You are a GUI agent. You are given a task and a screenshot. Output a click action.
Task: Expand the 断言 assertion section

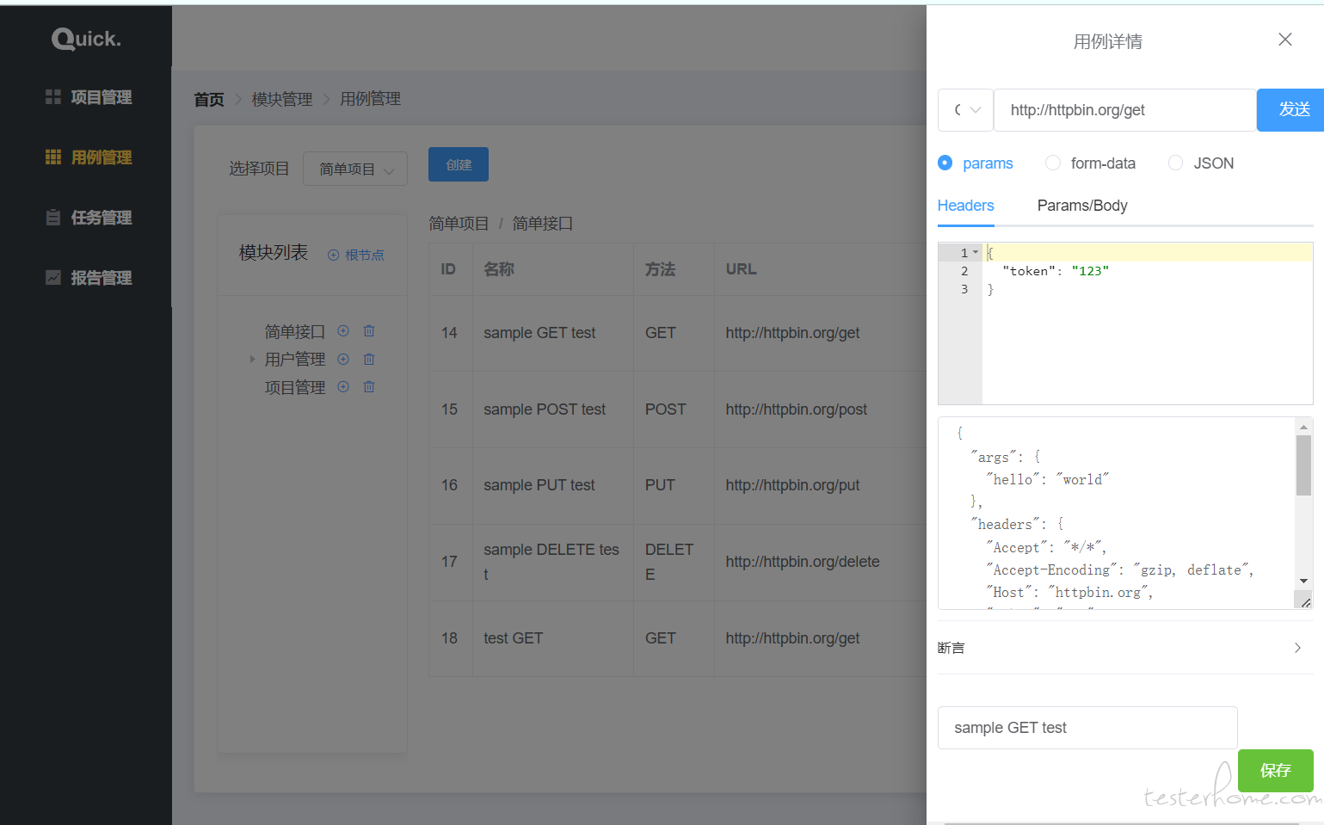[1296, 648]
